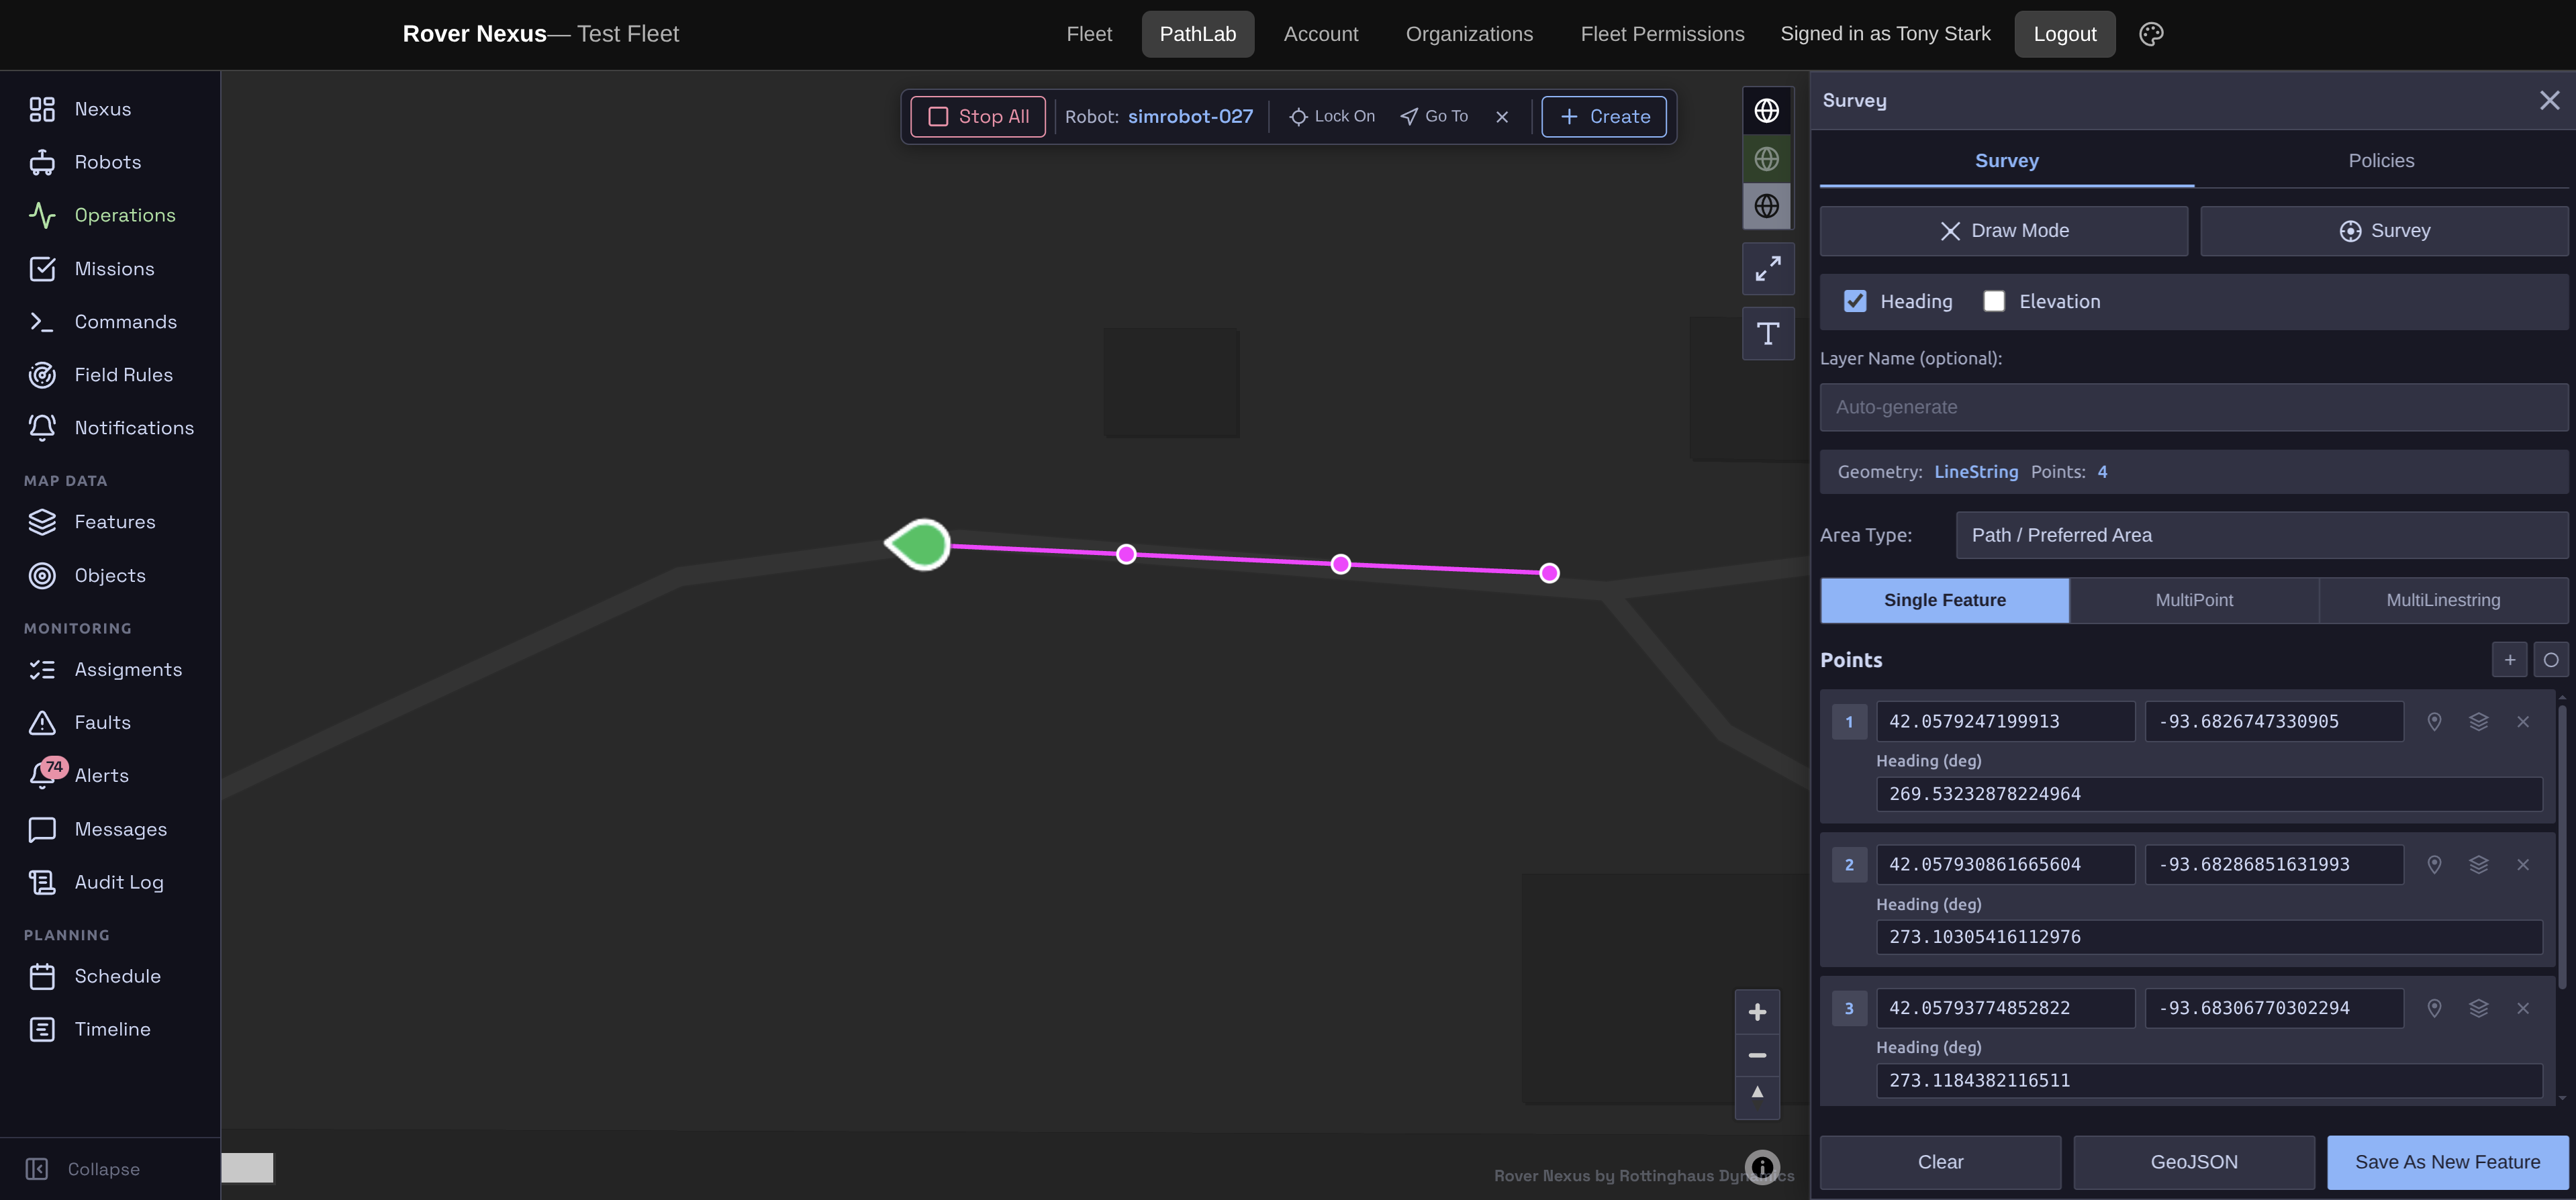2576x1200 pixels.
Task: Deselect robot simrobot-027
Action: click(1502, 117)
